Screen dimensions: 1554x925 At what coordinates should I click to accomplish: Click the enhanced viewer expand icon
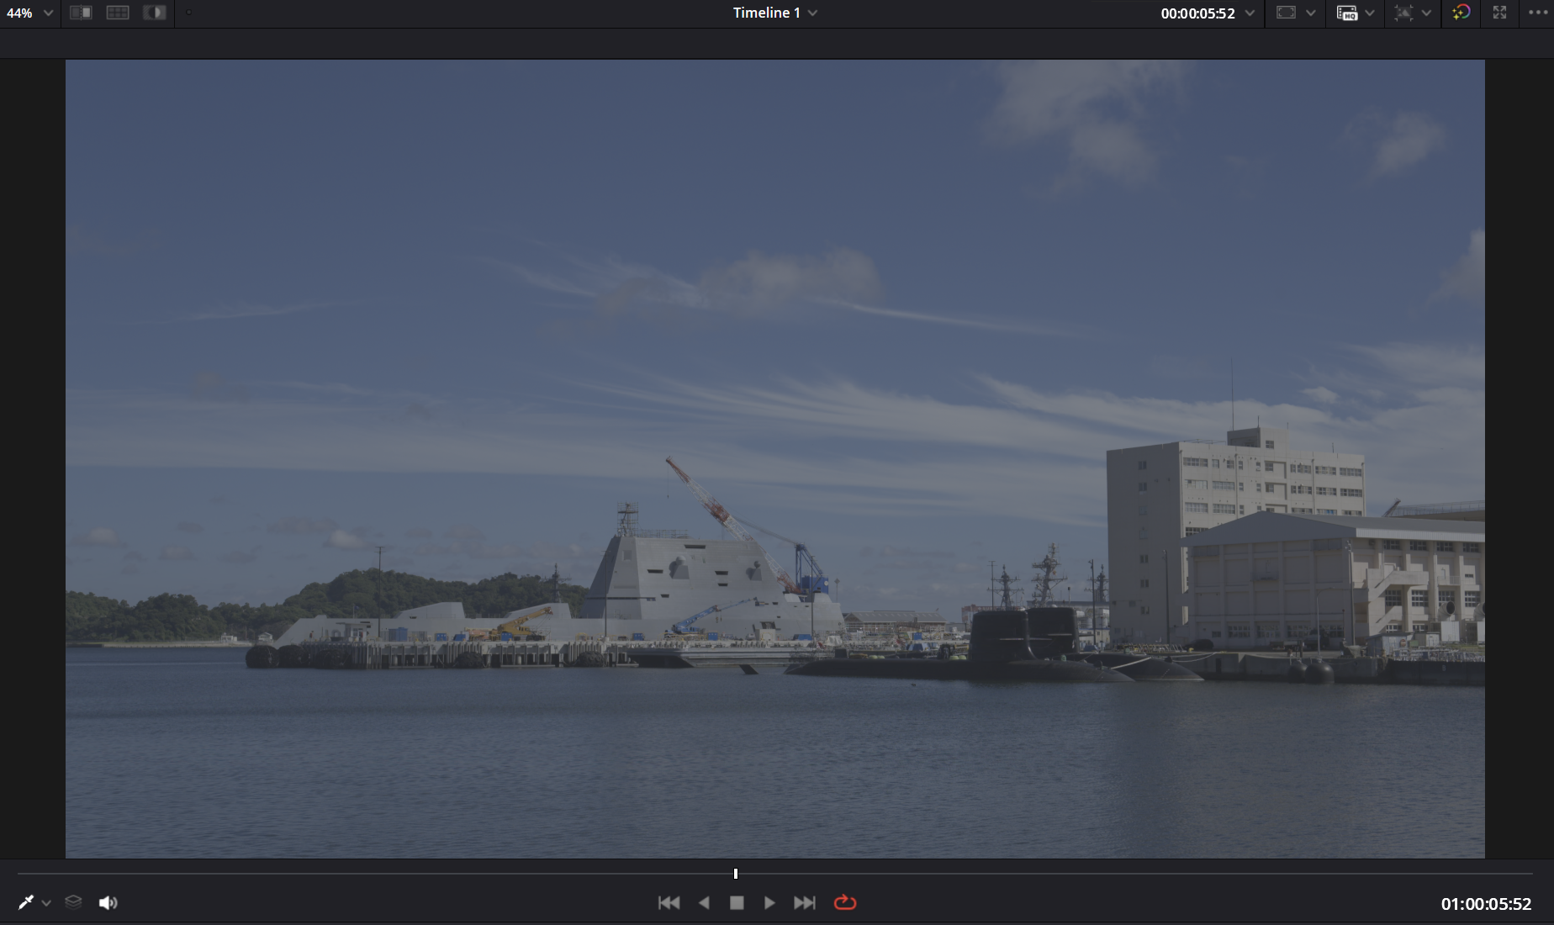[1499, 13]
